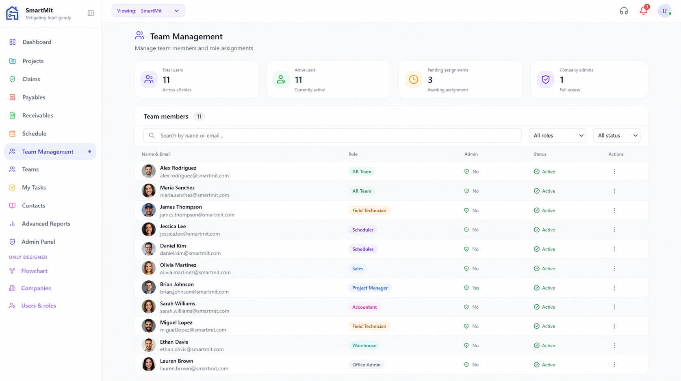Screen dimensions: 681x381
Task: Open the notifications bell
Action: 644,11
